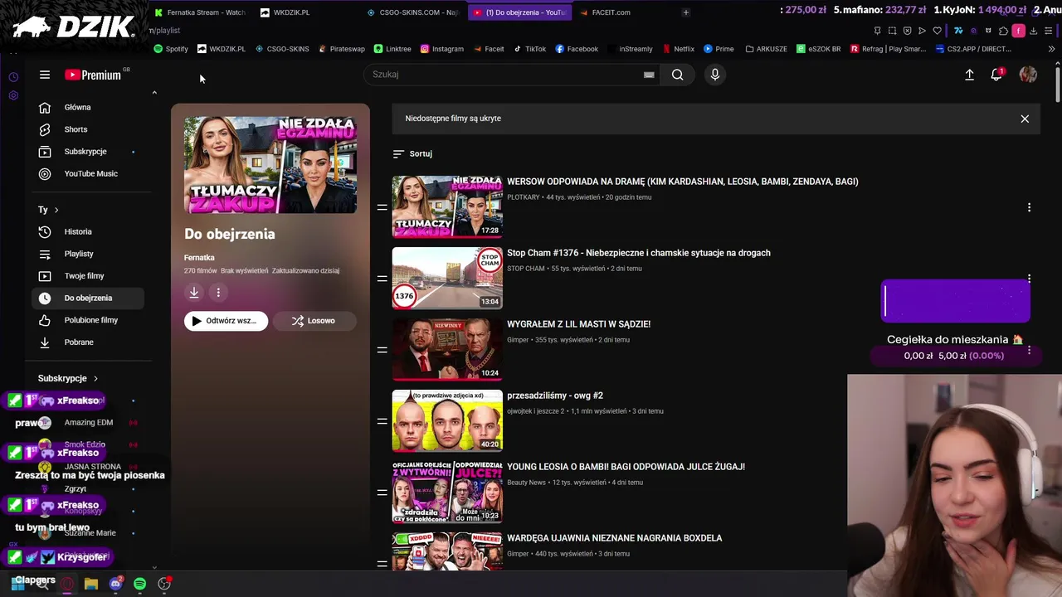Open YOUNG LEOSIA O BAMBI video title
This screenshot has height=597, width=1062.
coord(626,467)
